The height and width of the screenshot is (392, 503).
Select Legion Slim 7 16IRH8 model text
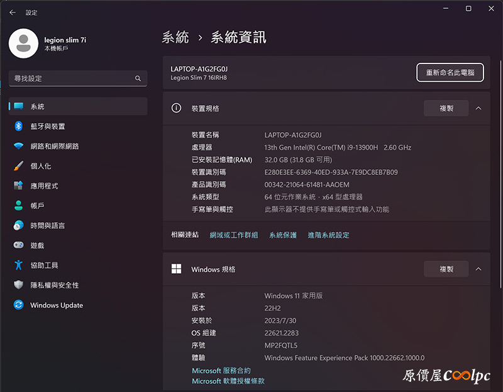point(199,77)
